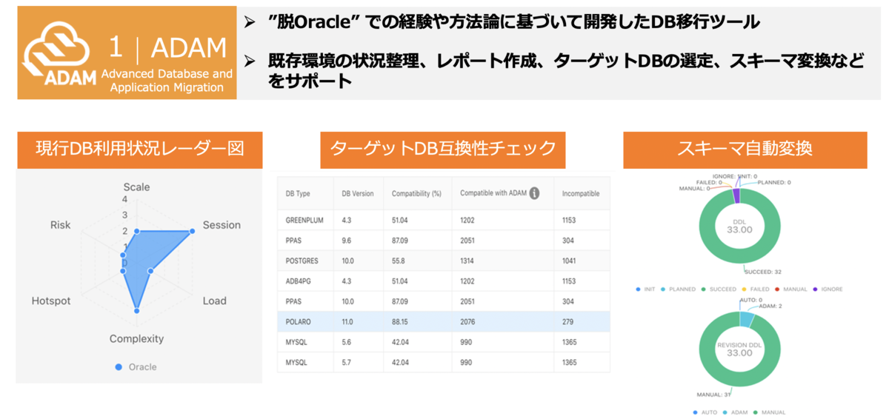The height and width of the screenshot is (419, 889).
Task: Click the Complexity axis label on radar
Action: [x=136, y=339]
